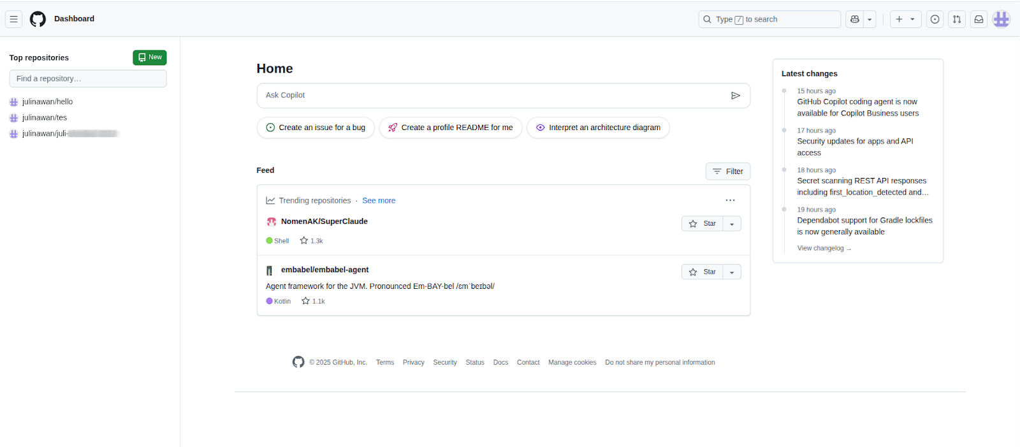
Task: Click the send arrow in Ask Copilot
Action: tap(735, 96)
